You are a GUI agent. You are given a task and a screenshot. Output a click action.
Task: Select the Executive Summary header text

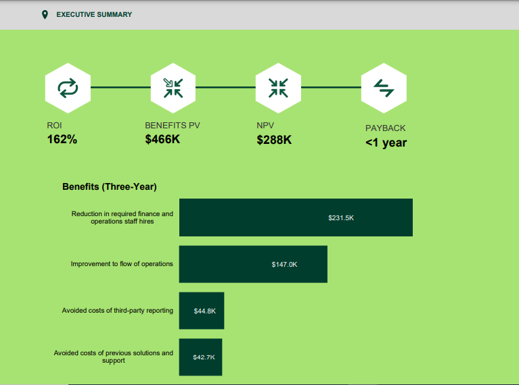click(x=94, y=14)
